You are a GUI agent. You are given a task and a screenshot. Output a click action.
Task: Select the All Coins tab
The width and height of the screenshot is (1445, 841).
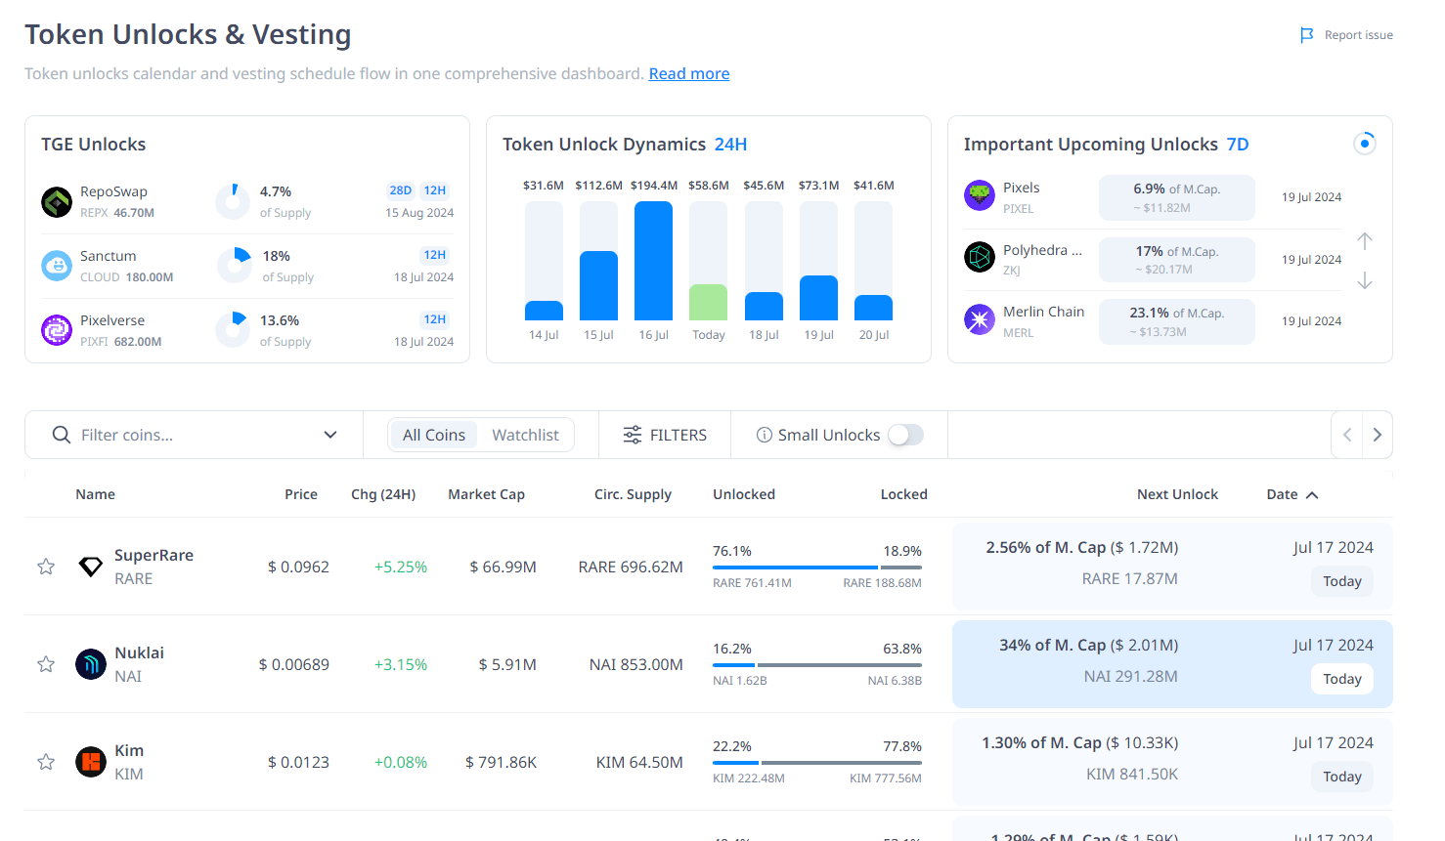(x=434, y=435)
